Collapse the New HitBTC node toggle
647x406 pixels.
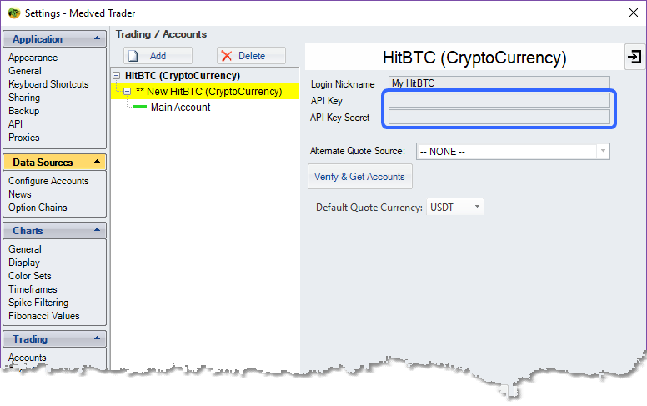tap(127, 92)
